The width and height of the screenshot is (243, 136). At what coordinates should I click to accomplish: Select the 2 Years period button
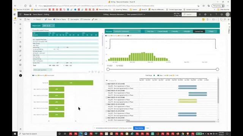pyautogui.click(x=211, y=31)
